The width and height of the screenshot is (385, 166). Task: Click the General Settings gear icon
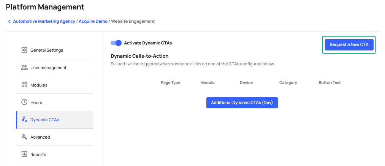click(x=24, y=50)
